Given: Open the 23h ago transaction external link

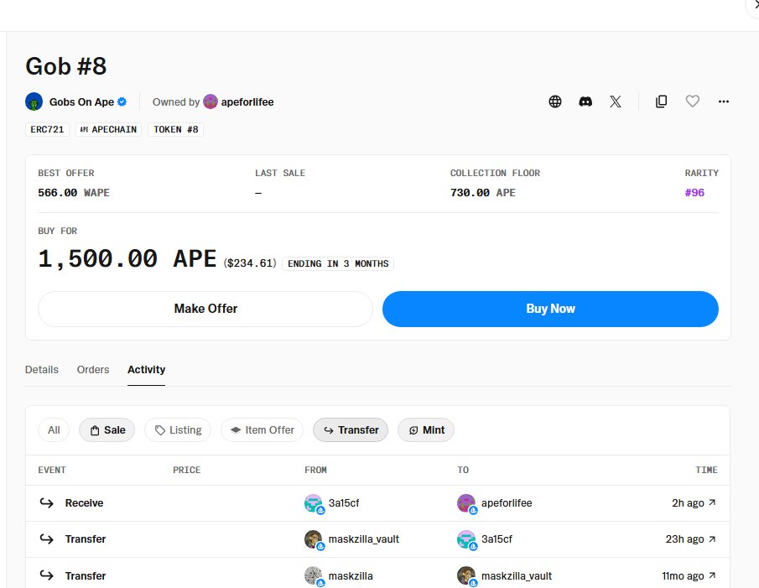Looking at the screenshot, I should (x=711, y=539).
